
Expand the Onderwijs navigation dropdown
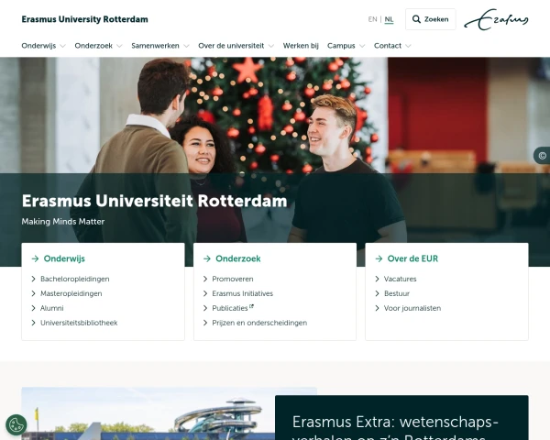click(x=62, y=46)
